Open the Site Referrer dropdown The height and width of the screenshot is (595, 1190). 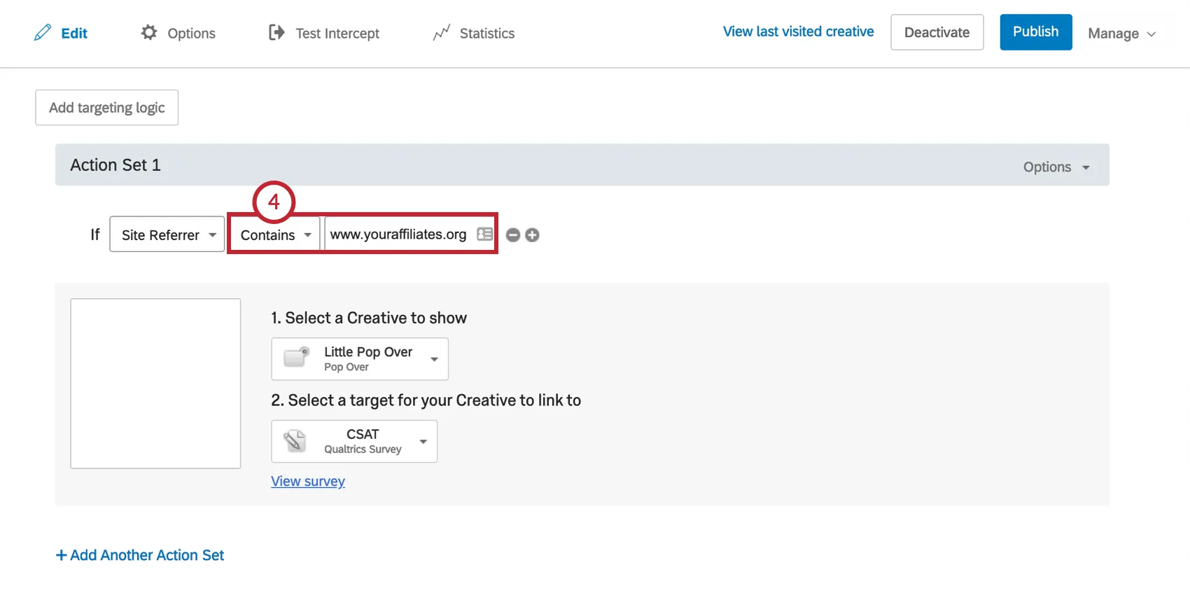(x=167, y=234)
